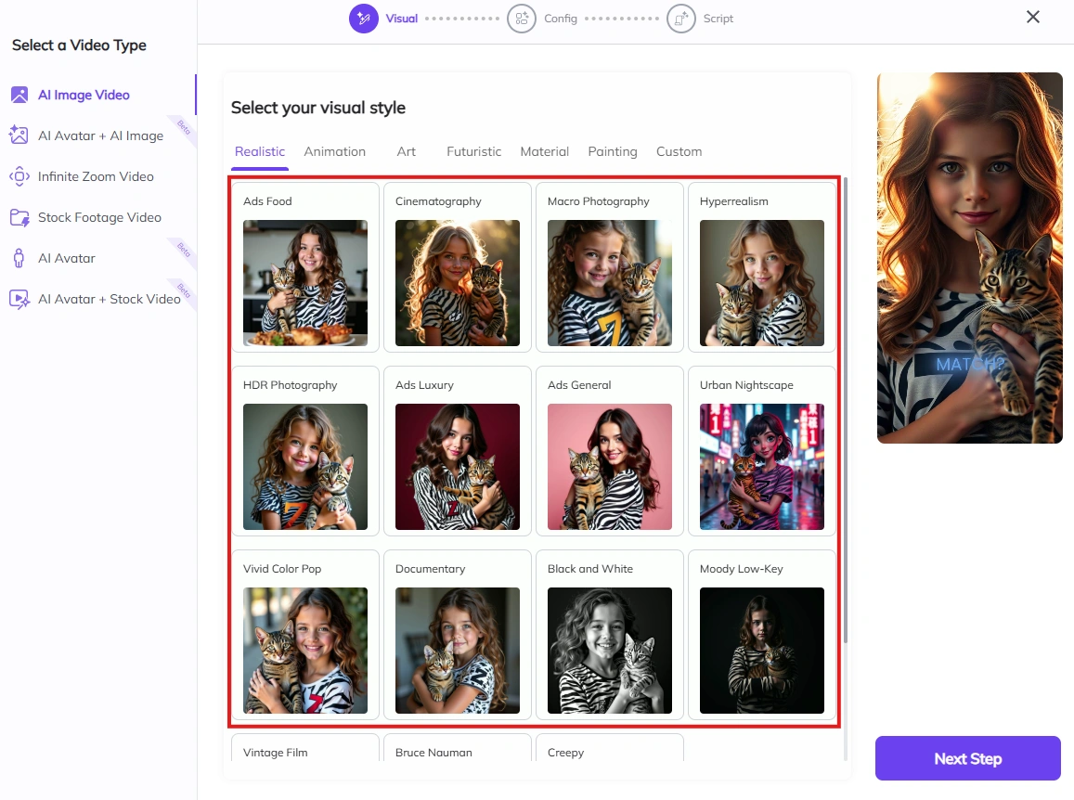Choose the Ads General style thumbnail
The image size is (1074, 800).
pos(610,467)
